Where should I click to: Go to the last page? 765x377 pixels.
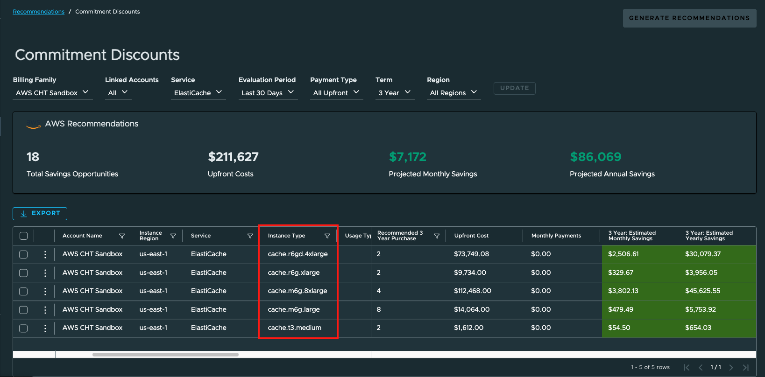coord(745,368)
